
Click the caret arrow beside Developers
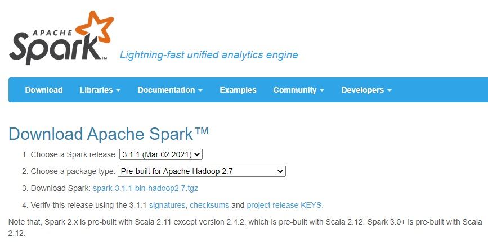coord(389,90)
